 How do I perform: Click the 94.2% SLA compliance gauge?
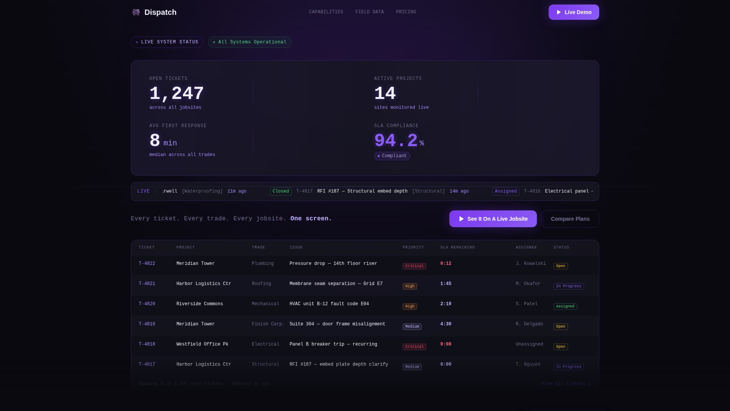click(396, 140)
